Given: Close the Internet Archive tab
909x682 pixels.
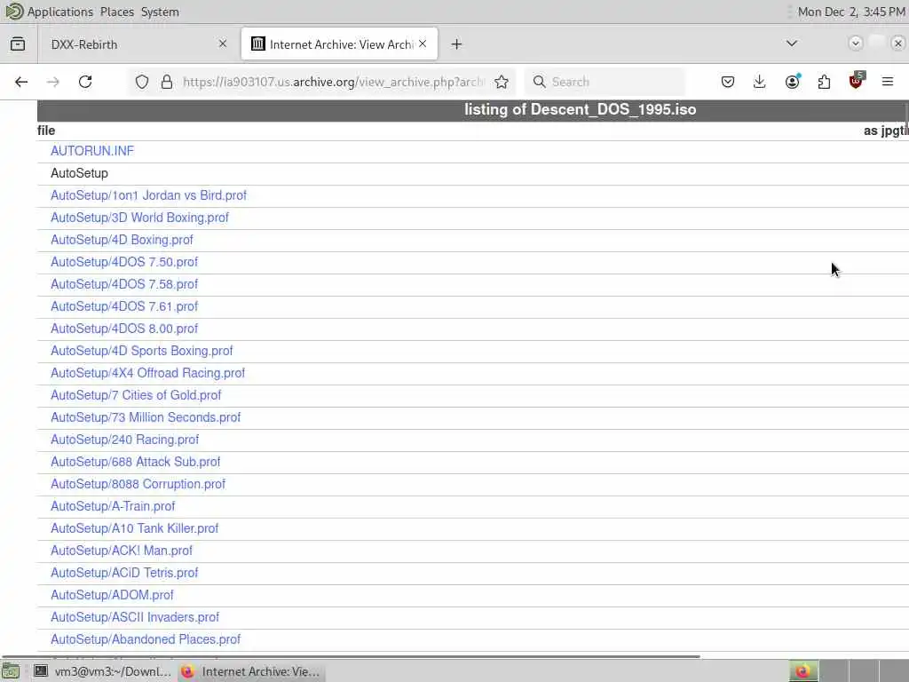Looking at the screenshot, I should tap(423, 44).
